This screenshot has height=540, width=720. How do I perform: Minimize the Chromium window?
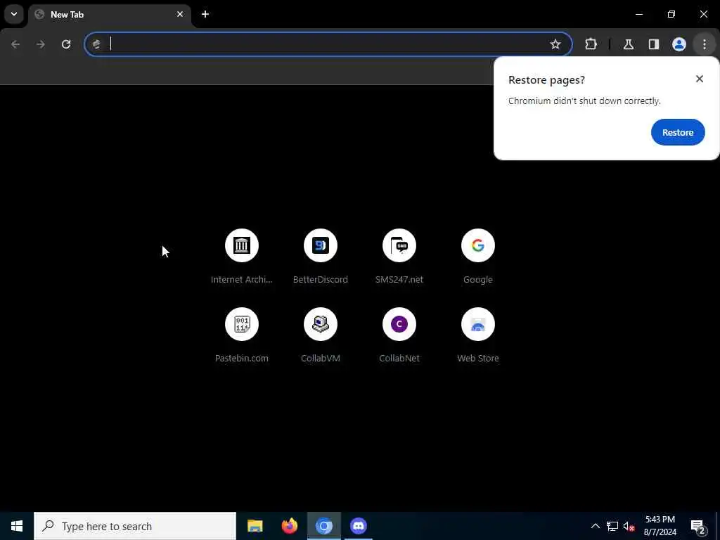click(638, 14)
